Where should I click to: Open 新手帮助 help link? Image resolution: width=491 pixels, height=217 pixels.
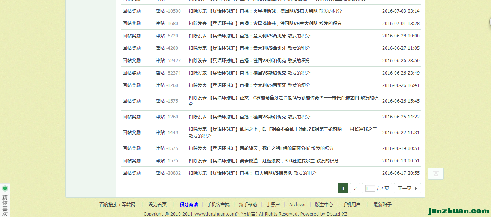tap(248, 205)
